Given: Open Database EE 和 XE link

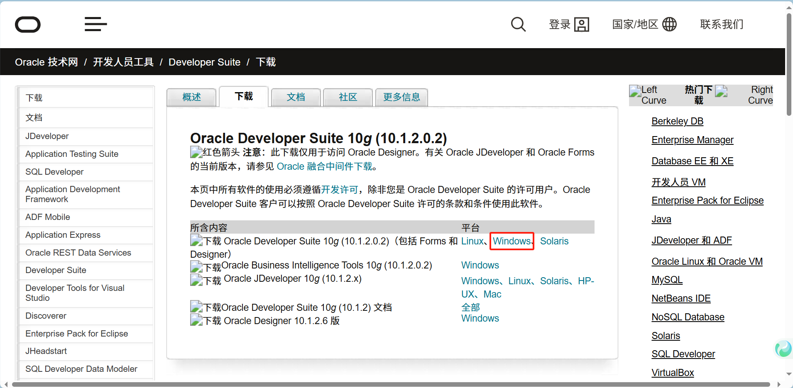Looking at the screenshot, I should click(693, 161).
